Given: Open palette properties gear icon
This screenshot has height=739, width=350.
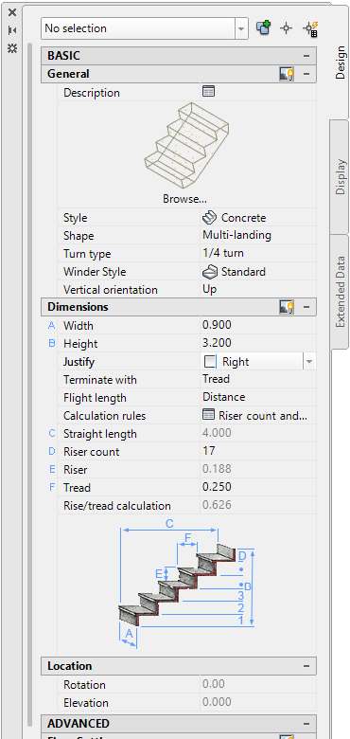Looking at the screenshot, I should pos(12,48).
